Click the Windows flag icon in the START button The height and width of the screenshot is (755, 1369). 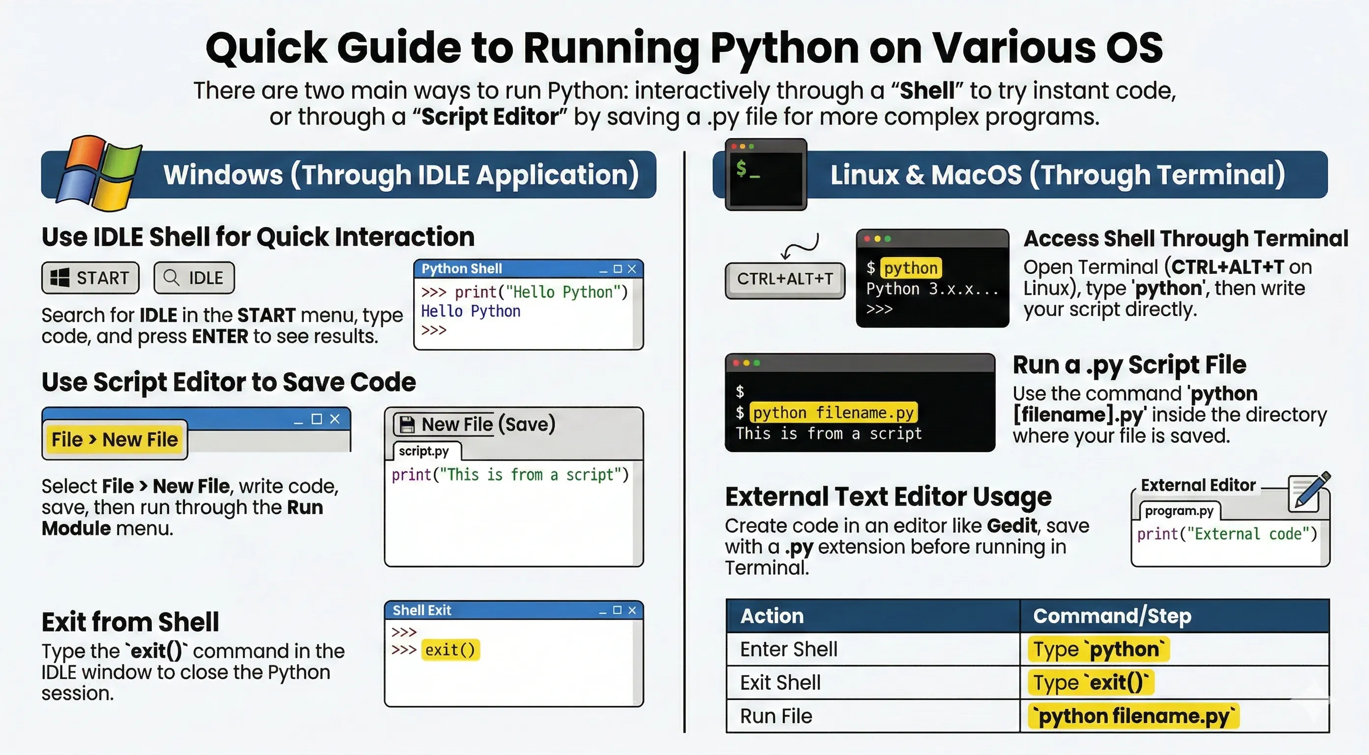[x=60, y=277]
